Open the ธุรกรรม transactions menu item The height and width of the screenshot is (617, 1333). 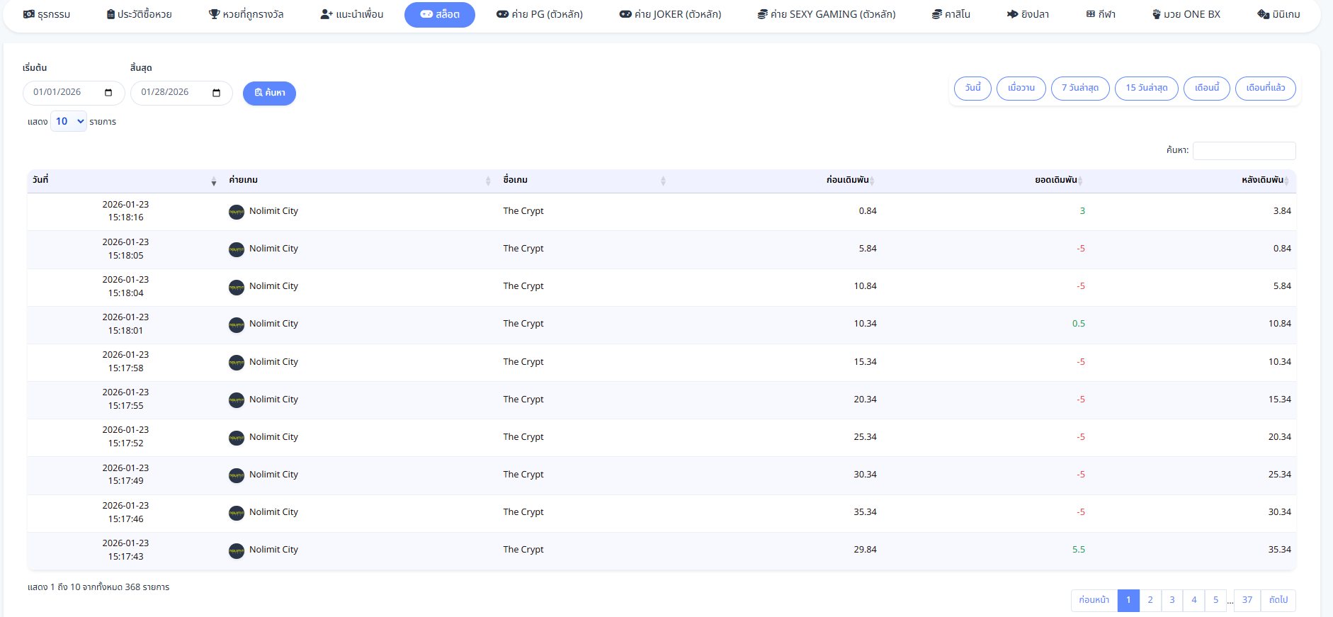click(x=47, y=14)
